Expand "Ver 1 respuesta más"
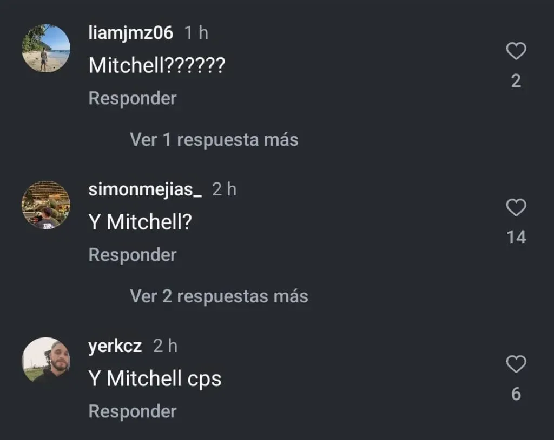Screen dimensions: 554x440 (x=214, y=140)
